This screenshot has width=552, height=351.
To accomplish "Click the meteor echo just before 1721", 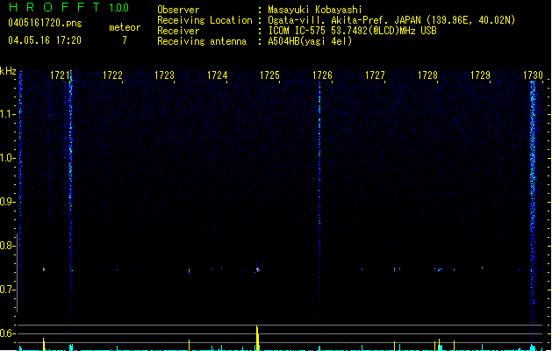I will point(44,269).
